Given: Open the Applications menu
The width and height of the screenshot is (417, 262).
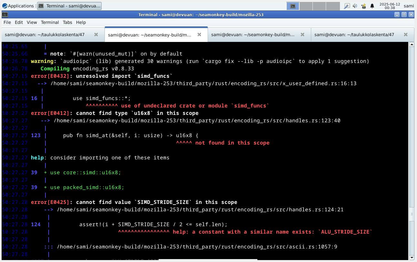Looking at the screenshot, I should click(18, 6).
